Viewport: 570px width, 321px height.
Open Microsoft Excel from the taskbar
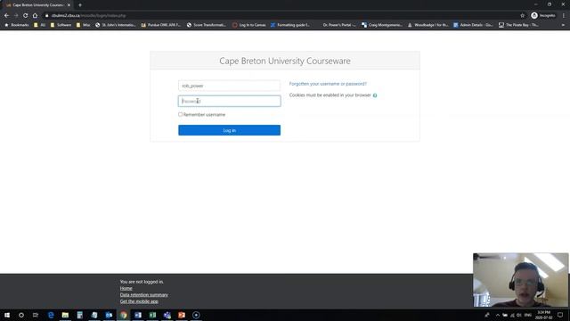(x=152, y=315)
